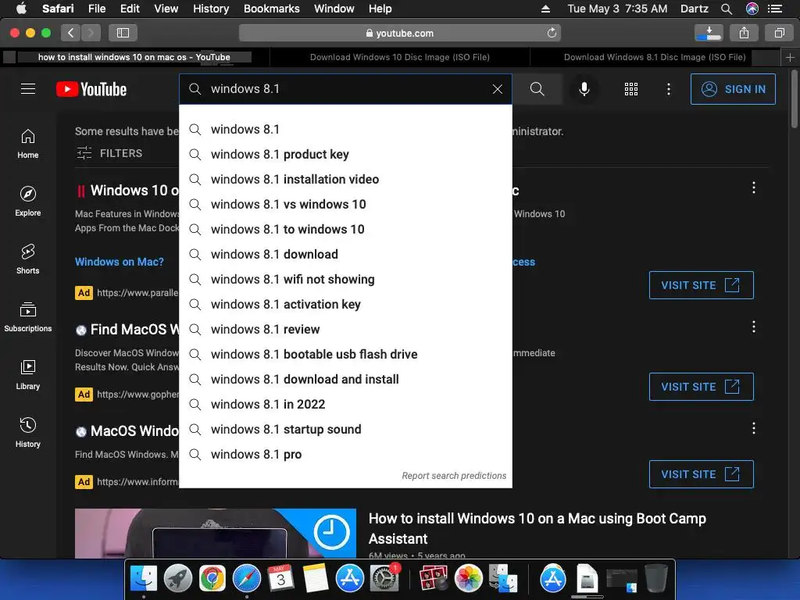
Task: Click VISIT SITE for the Parallels ad
Action: [x=701, y=285]
